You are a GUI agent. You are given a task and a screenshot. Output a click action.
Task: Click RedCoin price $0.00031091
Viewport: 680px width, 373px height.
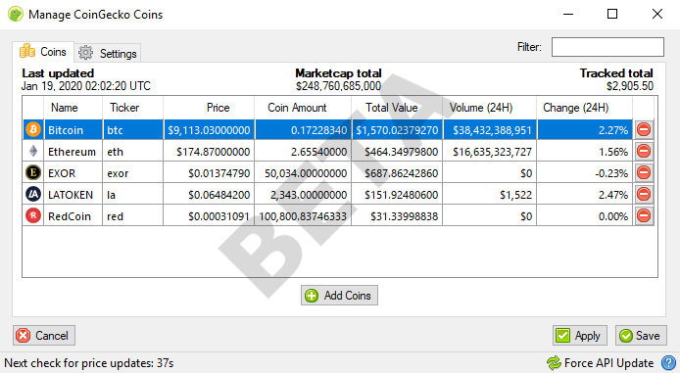(209, 216)
